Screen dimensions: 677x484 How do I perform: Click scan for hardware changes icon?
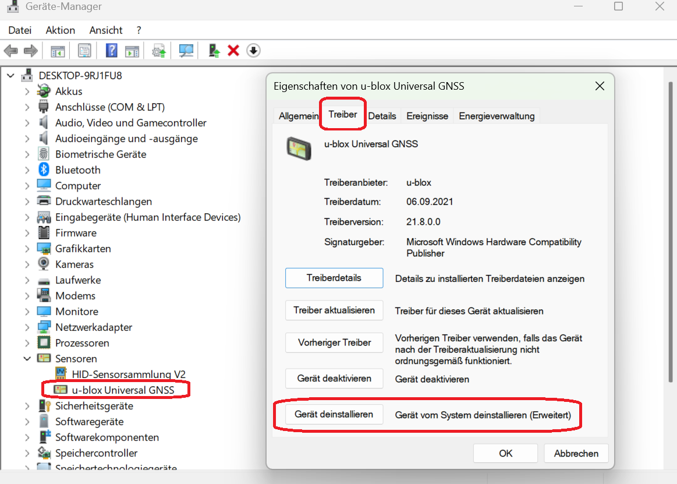tap(186, 51)
